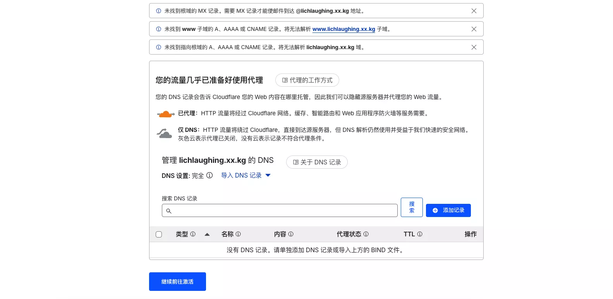This screenshot has width=613, height=299.
Task: Click info icon beside 名称 column header
Action: pos(238,234)
